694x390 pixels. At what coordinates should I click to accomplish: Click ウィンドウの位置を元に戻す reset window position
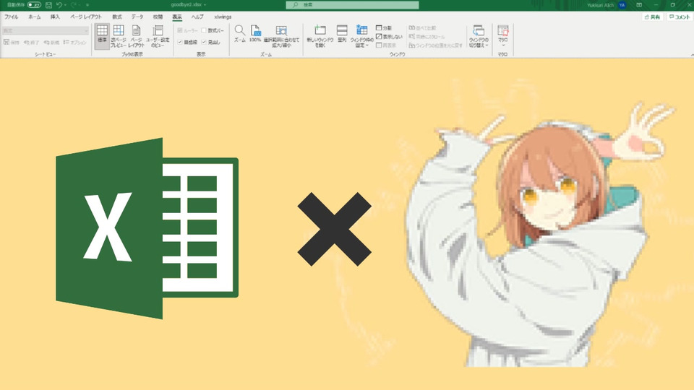point(435,45)
